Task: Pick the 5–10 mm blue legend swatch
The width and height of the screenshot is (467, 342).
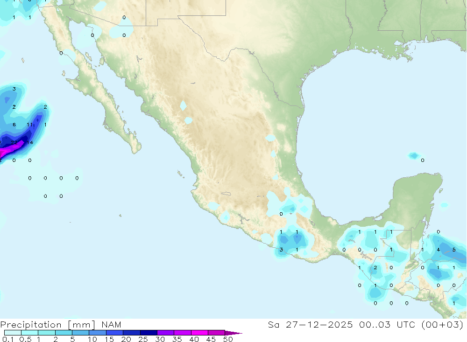Action: point(81,333)
